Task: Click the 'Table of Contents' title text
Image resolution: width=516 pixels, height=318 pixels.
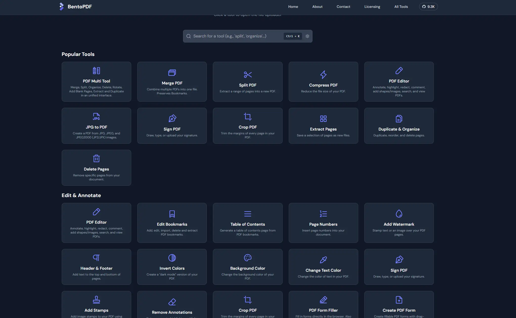Action: click(248, 224)
